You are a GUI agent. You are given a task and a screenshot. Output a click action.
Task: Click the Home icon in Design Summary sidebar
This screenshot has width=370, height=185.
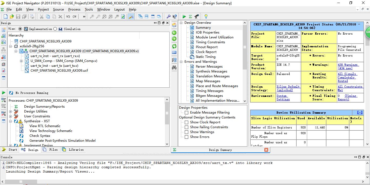pyautogui.click(x=174, y=25)
